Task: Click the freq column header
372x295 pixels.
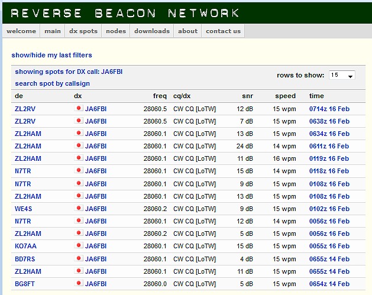Action: point(160,96)
